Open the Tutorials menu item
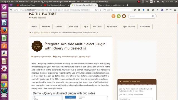Image resolution: width=178 pixels, height=100 pixels. (59, 27)
